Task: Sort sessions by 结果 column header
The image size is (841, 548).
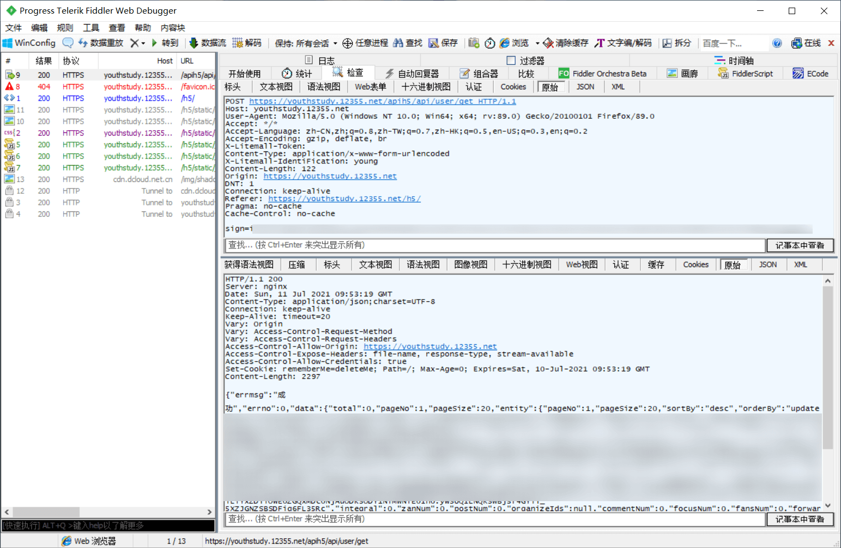Action: tap(44, 61)
